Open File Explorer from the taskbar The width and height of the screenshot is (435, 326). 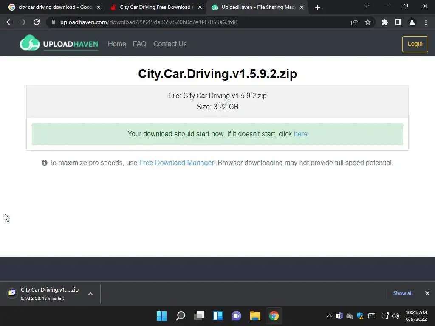(255, 316)
